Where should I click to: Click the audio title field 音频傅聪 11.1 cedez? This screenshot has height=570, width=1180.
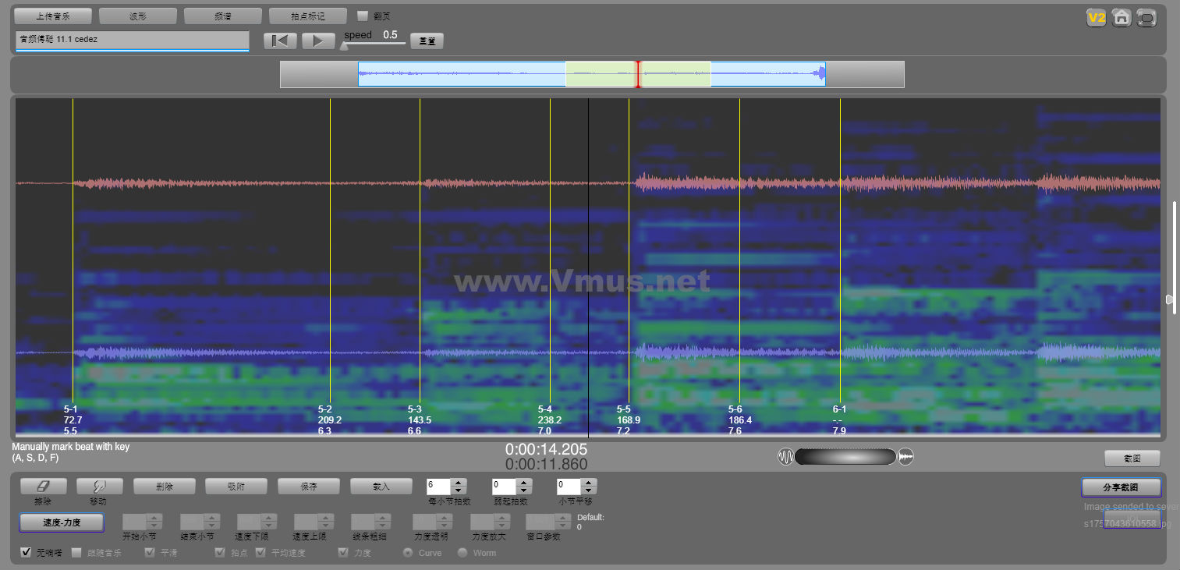coord(133,40)
